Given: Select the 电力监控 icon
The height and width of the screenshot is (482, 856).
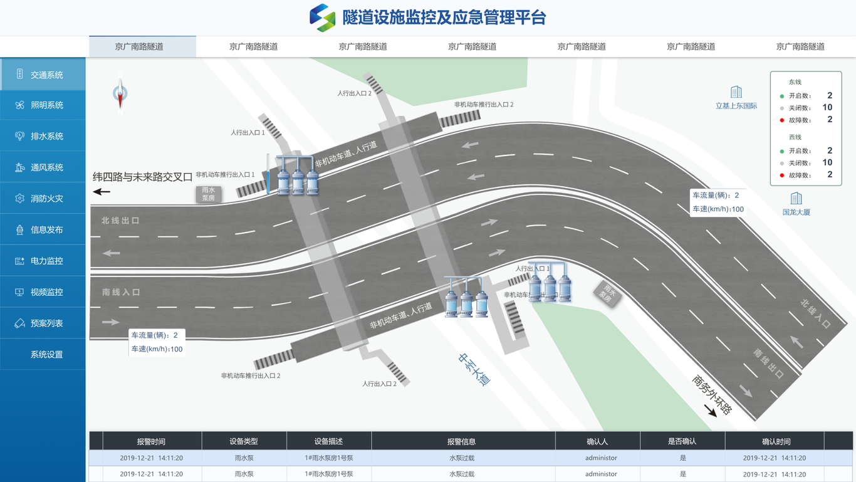Looking at the screenshot, I should pos(19,261).
